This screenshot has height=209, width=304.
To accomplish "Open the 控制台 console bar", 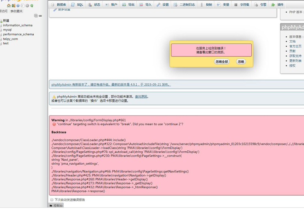I will (x=56, y=206).
